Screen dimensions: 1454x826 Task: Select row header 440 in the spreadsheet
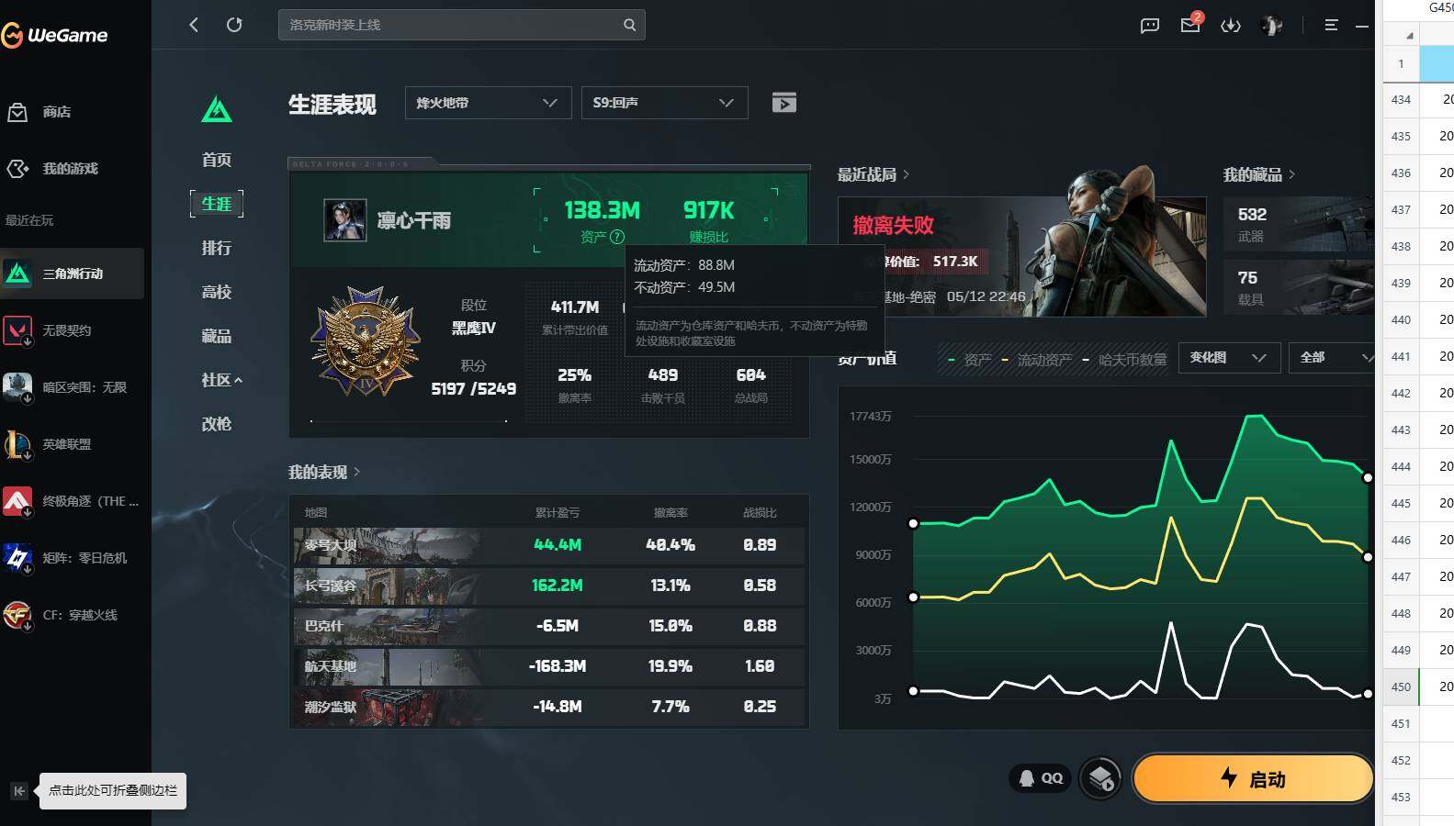(1401, 319)
